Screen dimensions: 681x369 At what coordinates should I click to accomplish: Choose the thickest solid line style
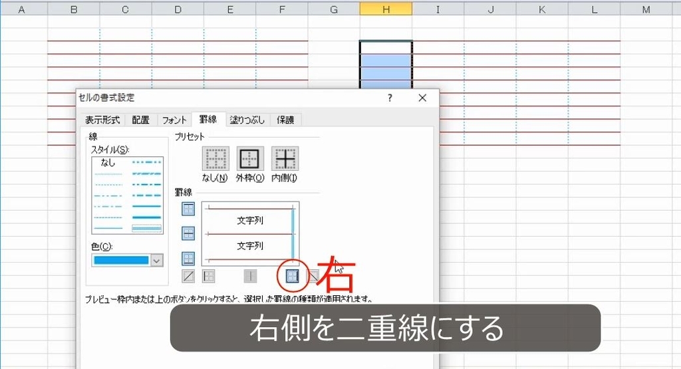tap(147, 217)
